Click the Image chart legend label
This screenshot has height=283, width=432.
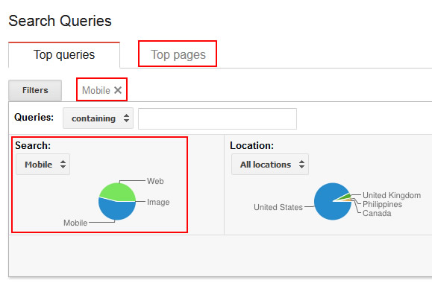coord(158,202)
